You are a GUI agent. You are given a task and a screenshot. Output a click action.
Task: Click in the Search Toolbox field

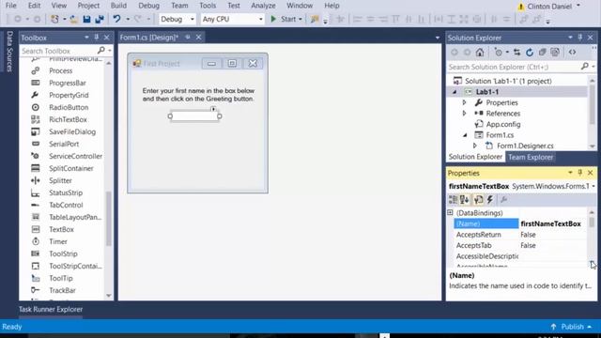58,51
